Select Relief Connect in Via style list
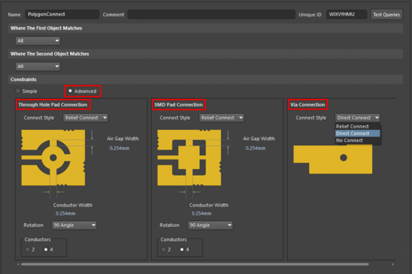Screen dimensions: 412x274 (357, 126)
